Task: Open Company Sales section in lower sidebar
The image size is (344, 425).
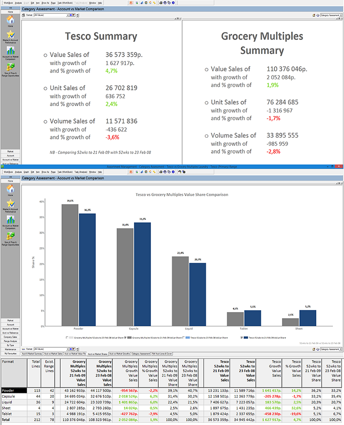Action: (10, 337)
